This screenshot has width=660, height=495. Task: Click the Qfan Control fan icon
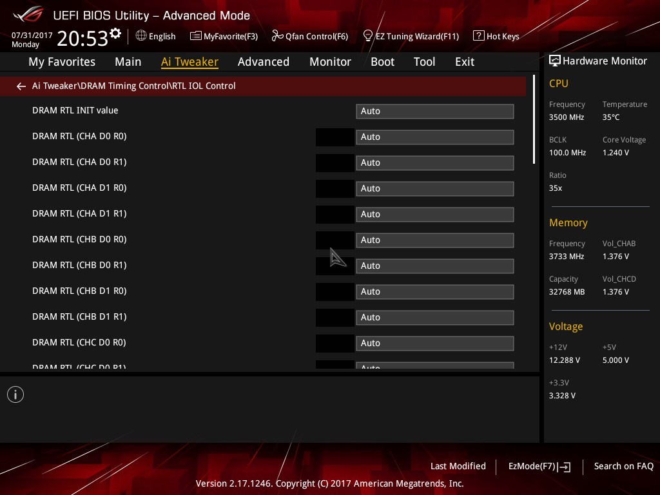[x=277, y=36]
